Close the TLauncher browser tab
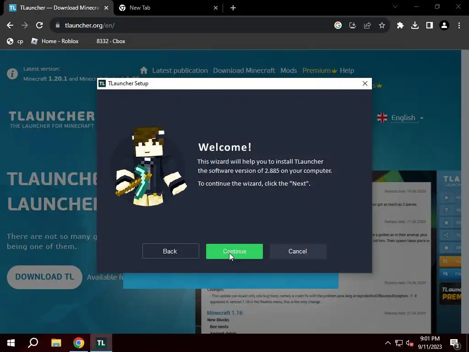 [x=106, y=8]
